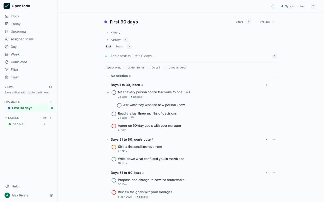This screenshot has width=324, height=202.
Task: Open more options for Days 31 to 60 section
Action: 273,140
